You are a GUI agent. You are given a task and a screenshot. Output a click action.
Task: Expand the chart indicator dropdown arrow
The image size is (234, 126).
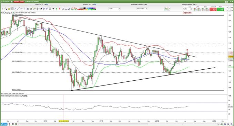pos(170,9)
